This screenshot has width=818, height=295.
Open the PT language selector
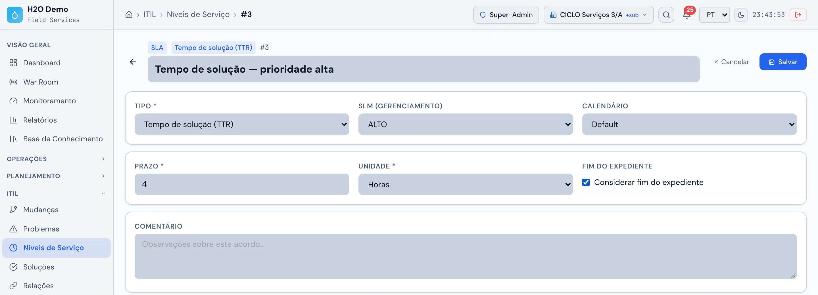pos(715,14)
